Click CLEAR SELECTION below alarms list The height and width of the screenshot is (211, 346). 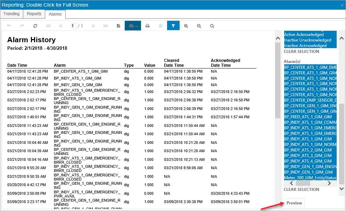click(x=302, y=190)
